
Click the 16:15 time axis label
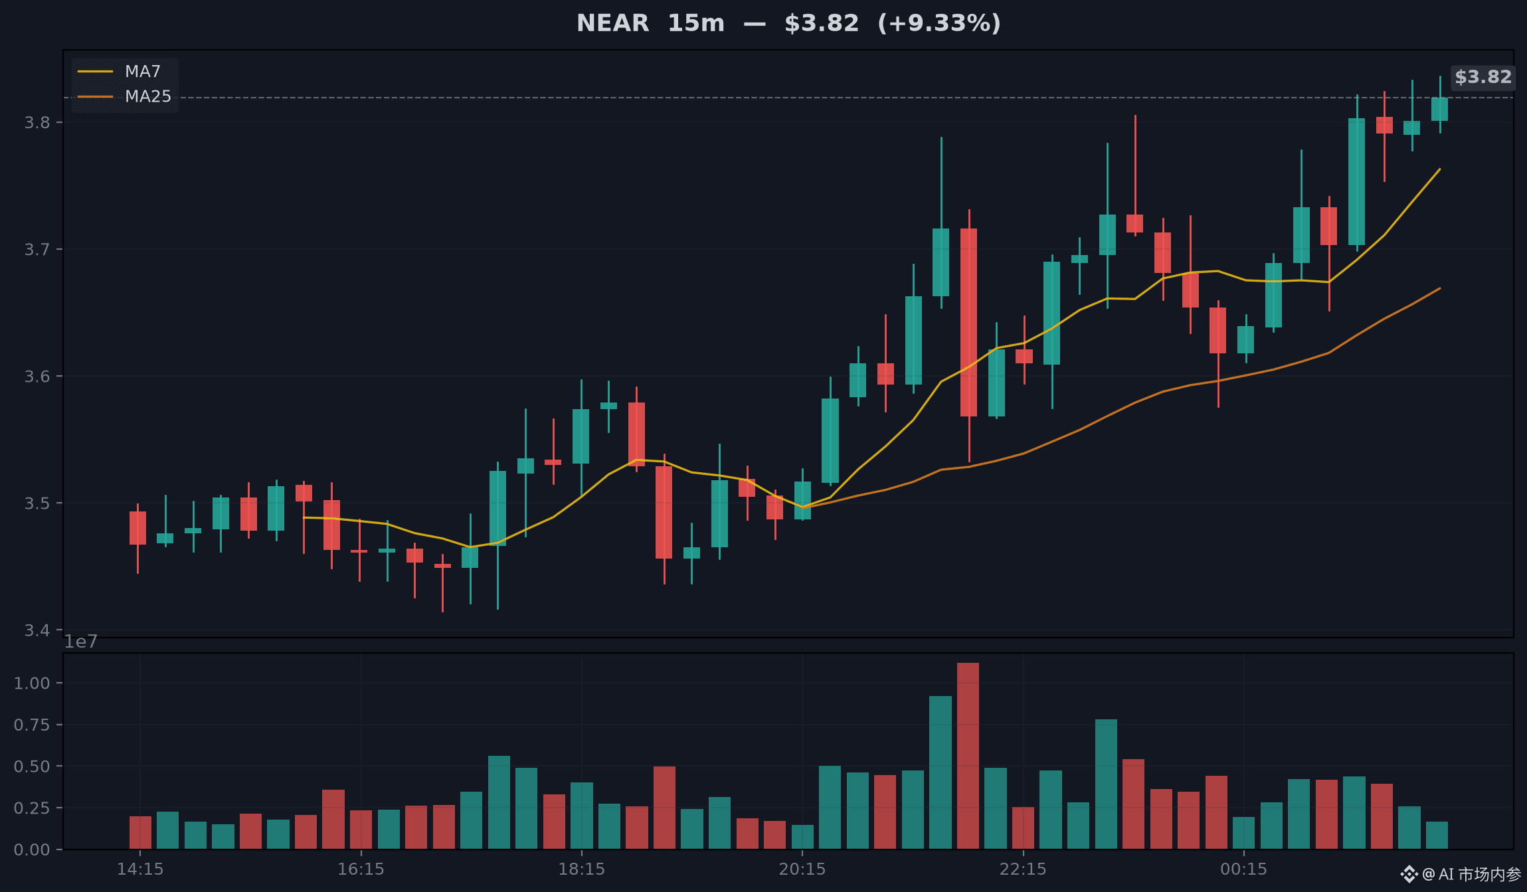(x=361, y=869)
